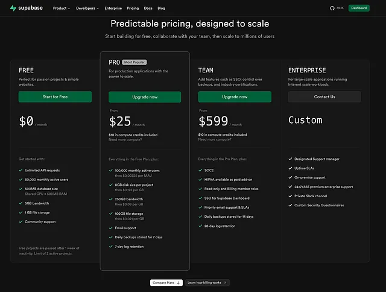The width and height of the screenshot is (386, 292).
Task: Click the Compare Plans down-arrow button
Action: tap(166, 282)
